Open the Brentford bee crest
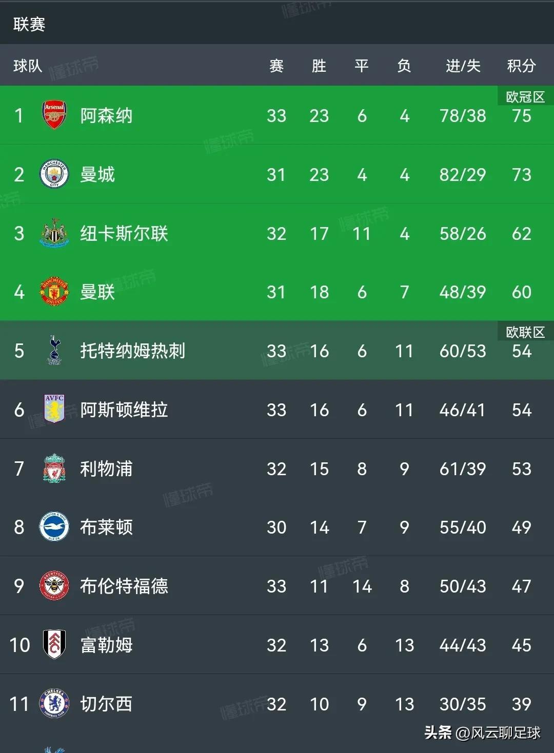 (x=54, y=586)
